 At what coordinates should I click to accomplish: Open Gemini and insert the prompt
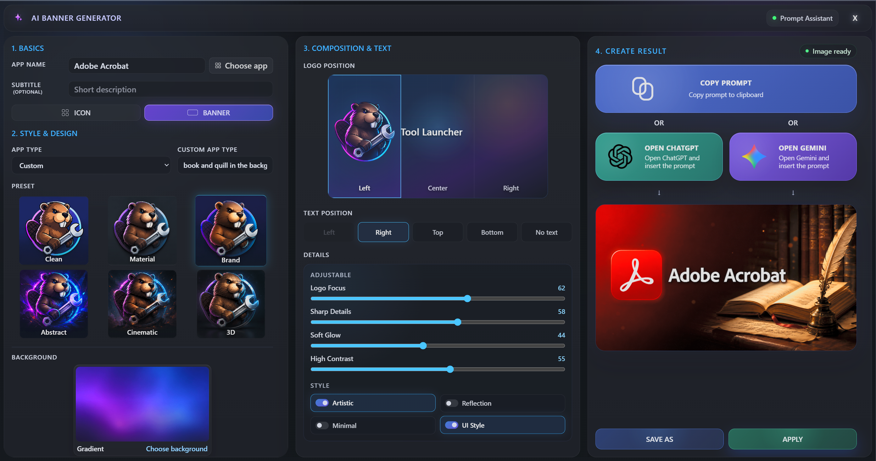coord(793,156)
